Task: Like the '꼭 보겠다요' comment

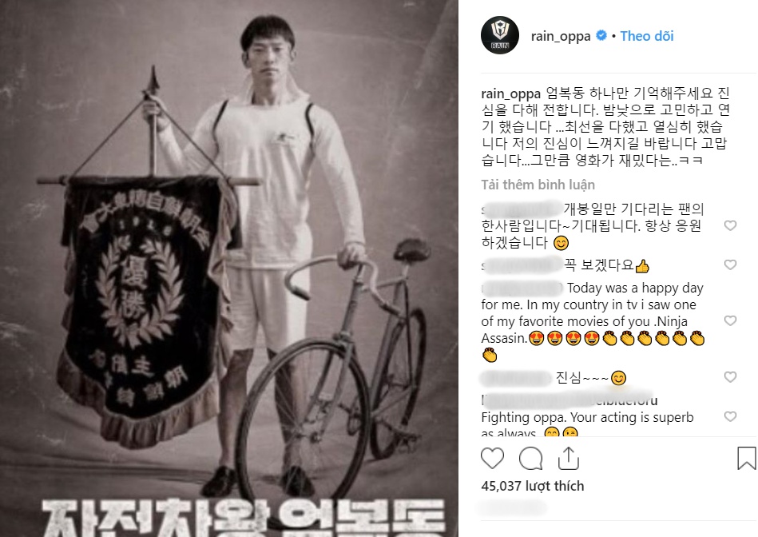Action: [x=730, y=265]
